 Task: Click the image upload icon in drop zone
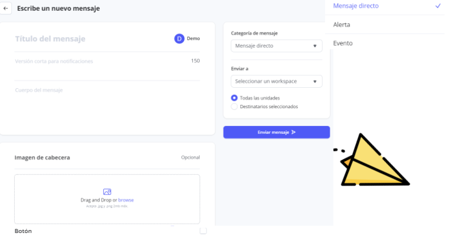[x=107, y=192]
